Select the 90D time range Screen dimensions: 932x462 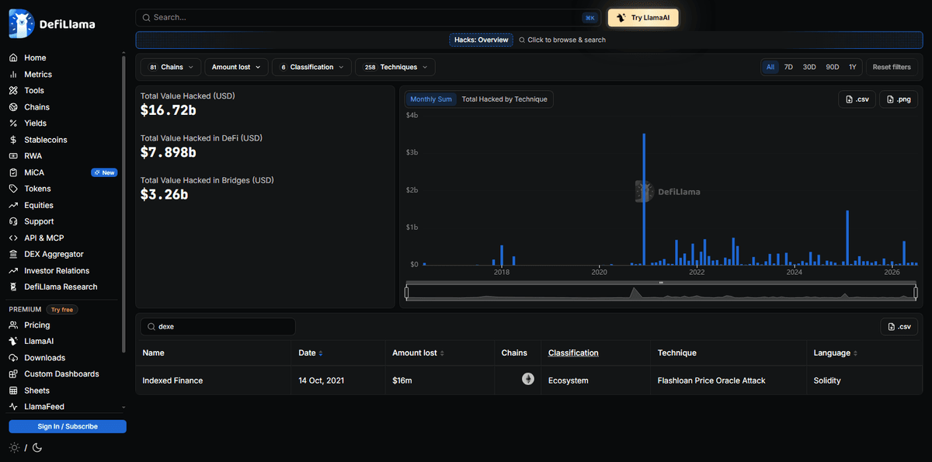833,68
